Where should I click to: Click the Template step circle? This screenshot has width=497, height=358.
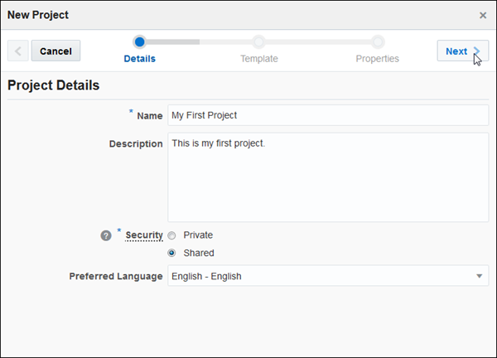(x=259, y=41)
